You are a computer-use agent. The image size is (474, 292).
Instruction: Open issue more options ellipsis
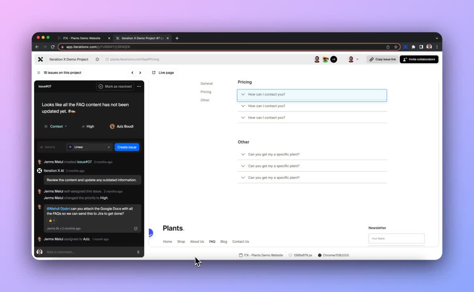pos(139,86)
